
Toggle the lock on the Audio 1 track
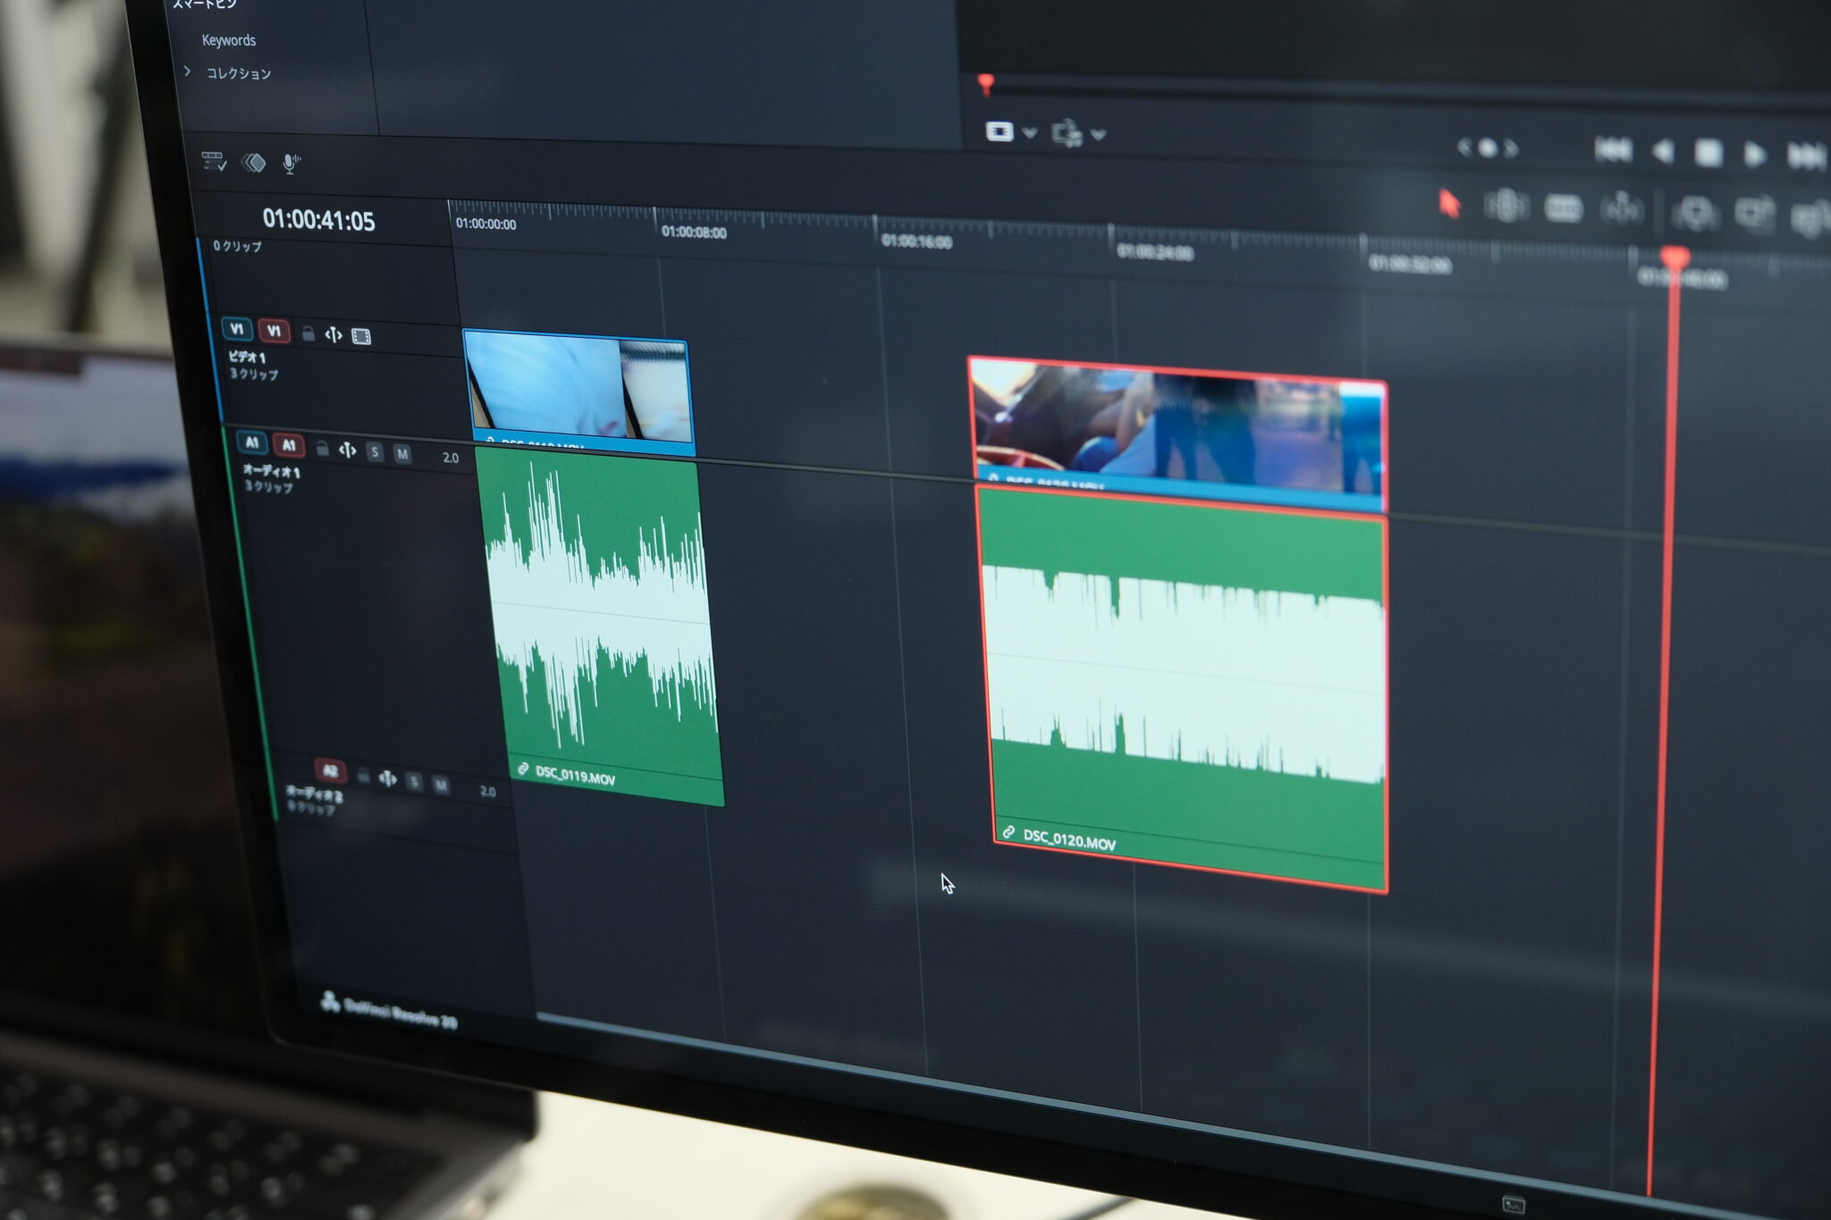[322, 449]
